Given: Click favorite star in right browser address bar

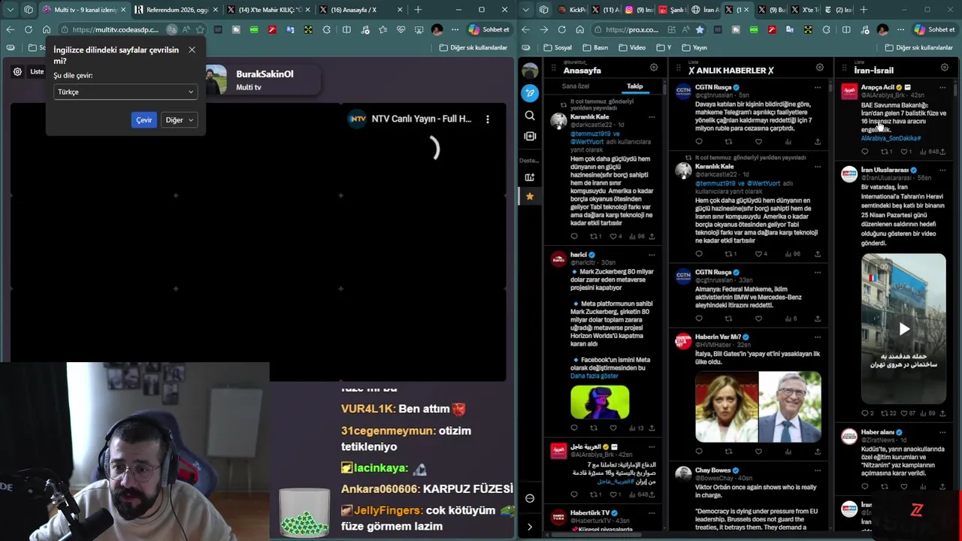Looking at the screenshot, I should (700, 29).
